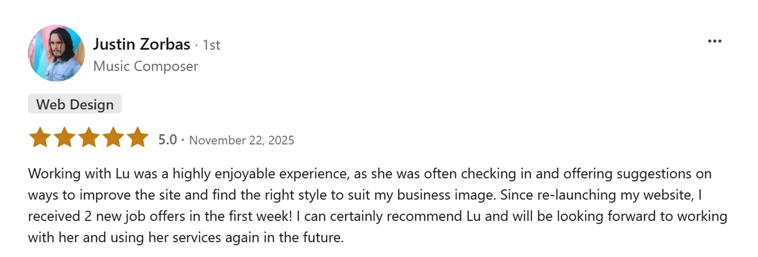The height and width of the screenshot is (257, 758).
Task: Click the first rating star
Action: 40,137
